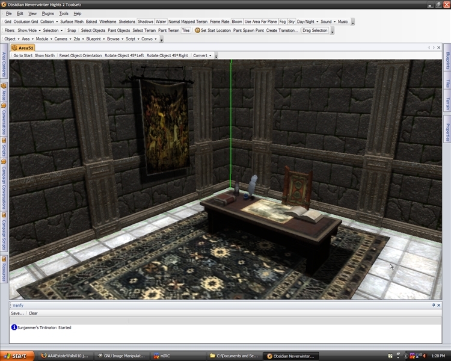Open the Convert dropdown
Viewport: 451px width, 361px height.
click(x=201, y=55)
